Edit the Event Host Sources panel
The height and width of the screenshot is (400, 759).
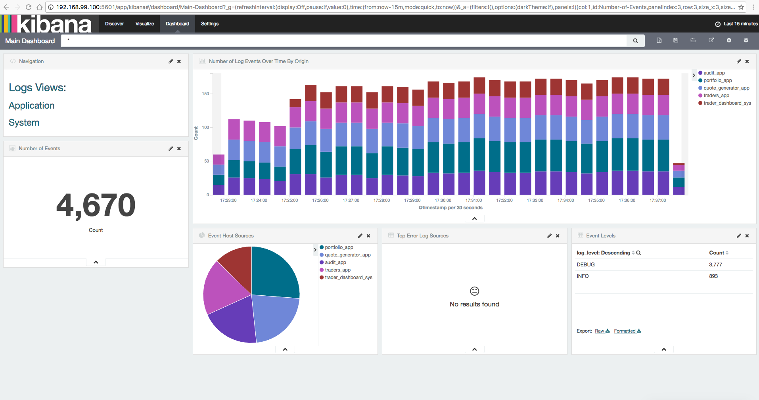click(360, 236)
